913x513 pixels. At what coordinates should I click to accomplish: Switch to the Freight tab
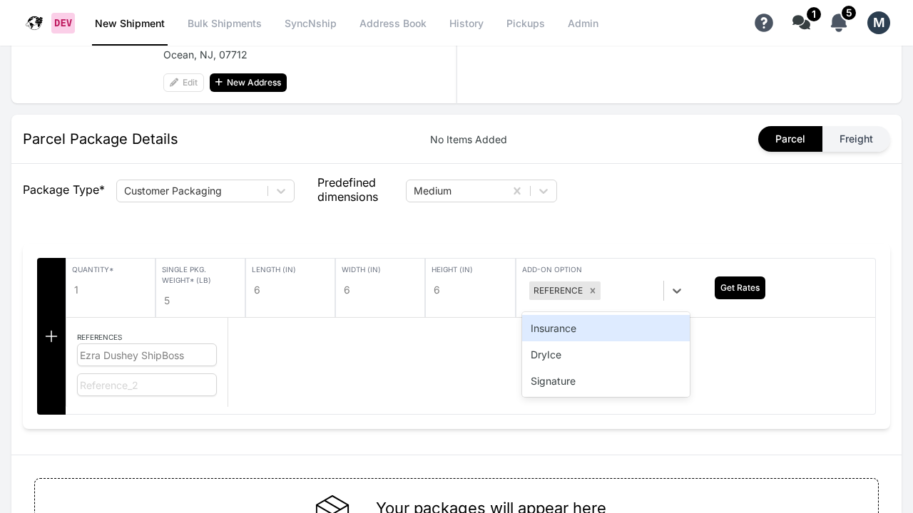(x=856, y=139)
